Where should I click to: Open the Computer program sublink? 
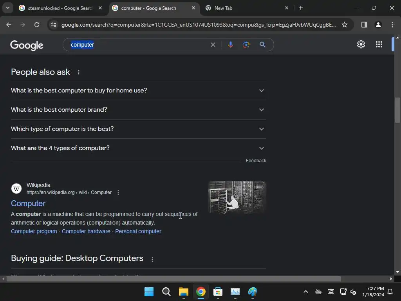(x=34, y=231)
